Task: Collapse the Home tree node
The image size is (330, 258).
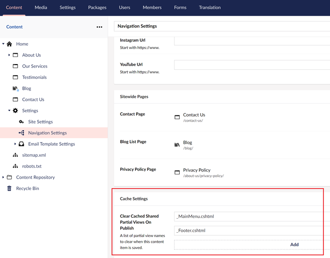Action: pyautogui.click(x=3, y=44)
